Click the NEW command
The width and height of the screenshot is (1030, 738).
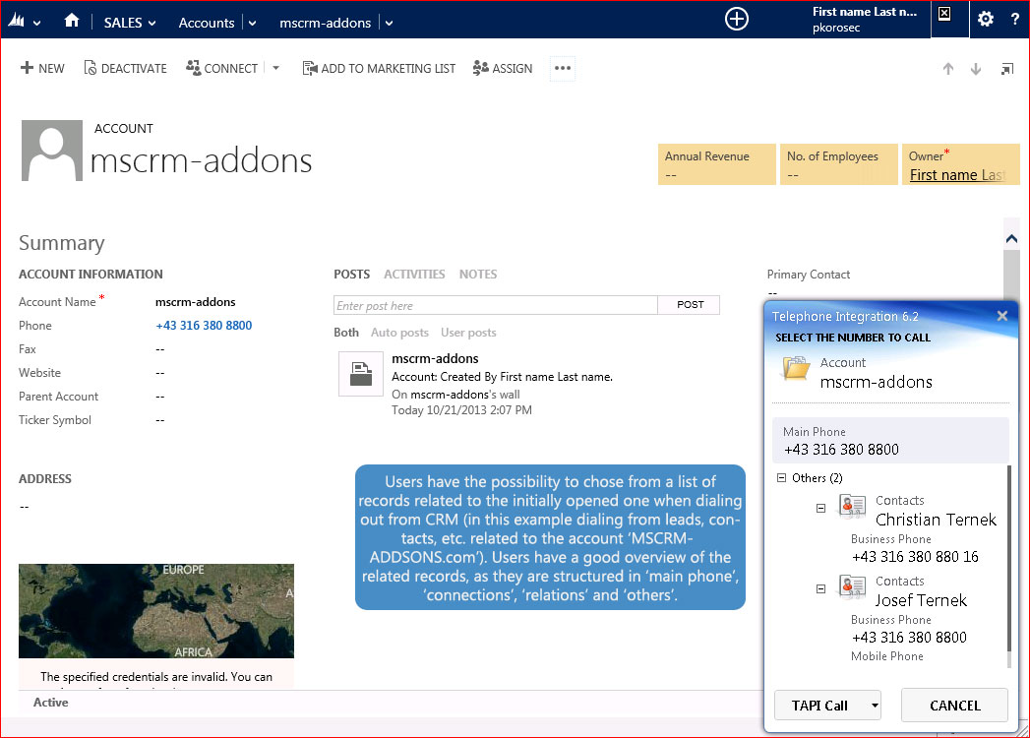tap(42, 68)
